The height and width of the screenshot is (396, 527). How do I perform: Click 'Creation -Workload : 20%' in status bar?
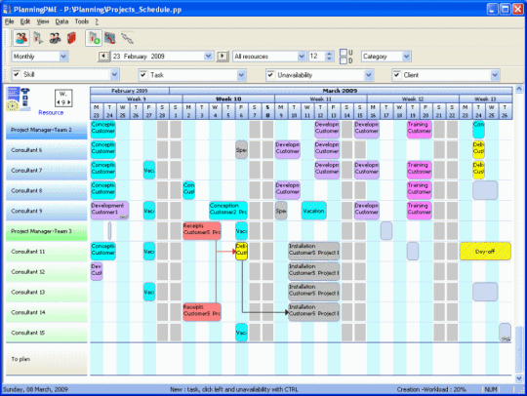point(431,389)
